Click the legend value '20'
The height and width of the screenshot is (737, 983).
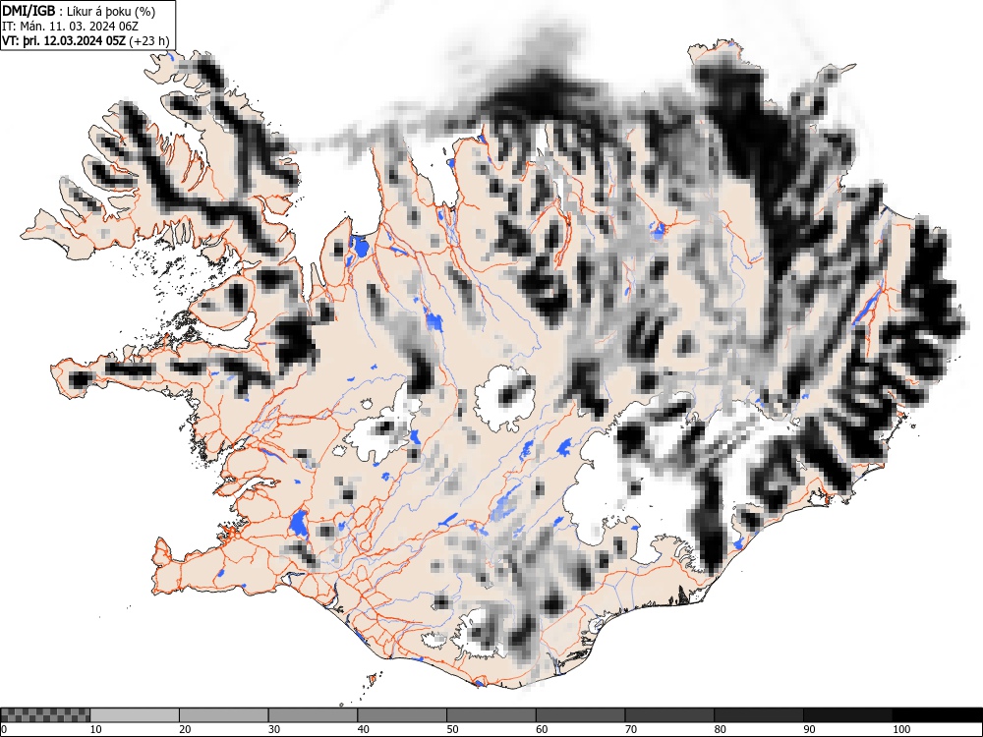(x=185, y=729)
